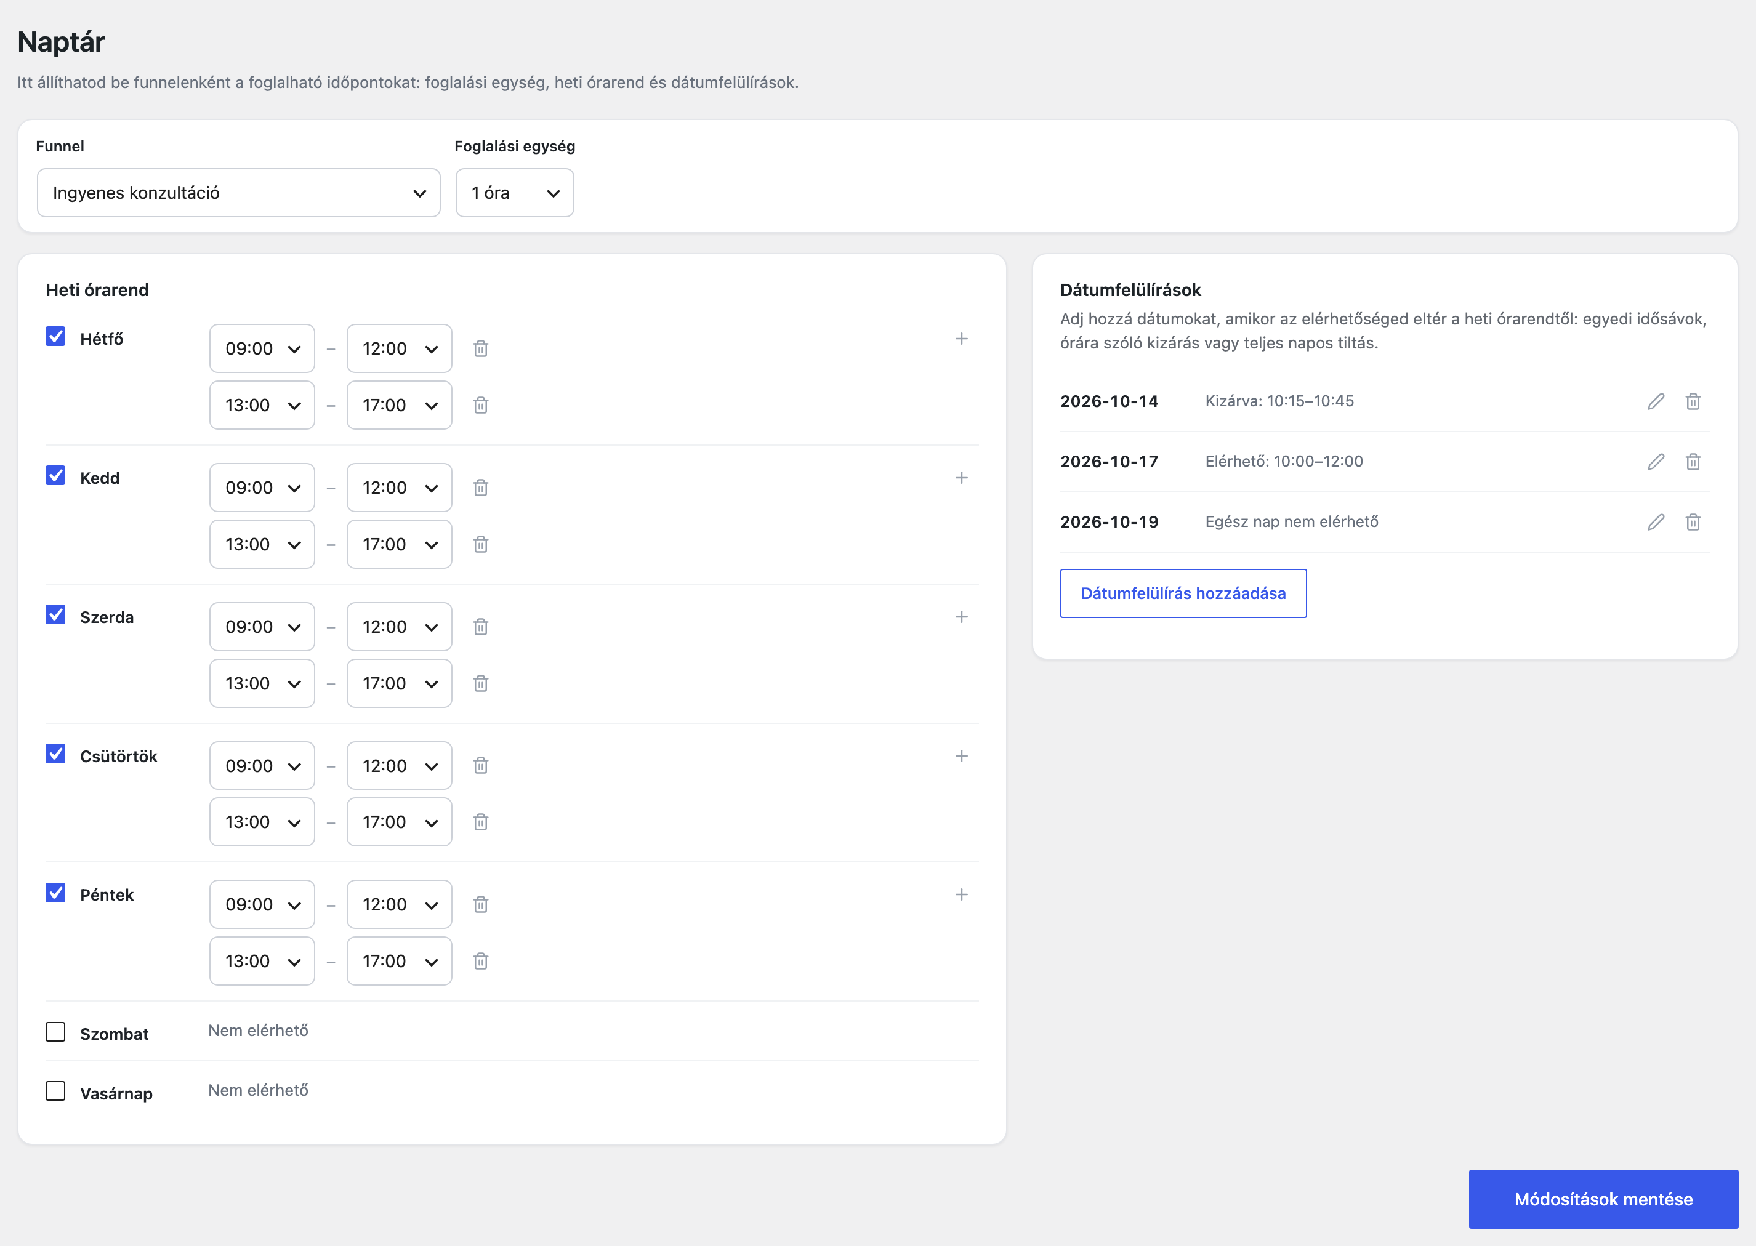Add a time slot to Kedd
Screen dimensions: 1756x1246
click(961, 478)
